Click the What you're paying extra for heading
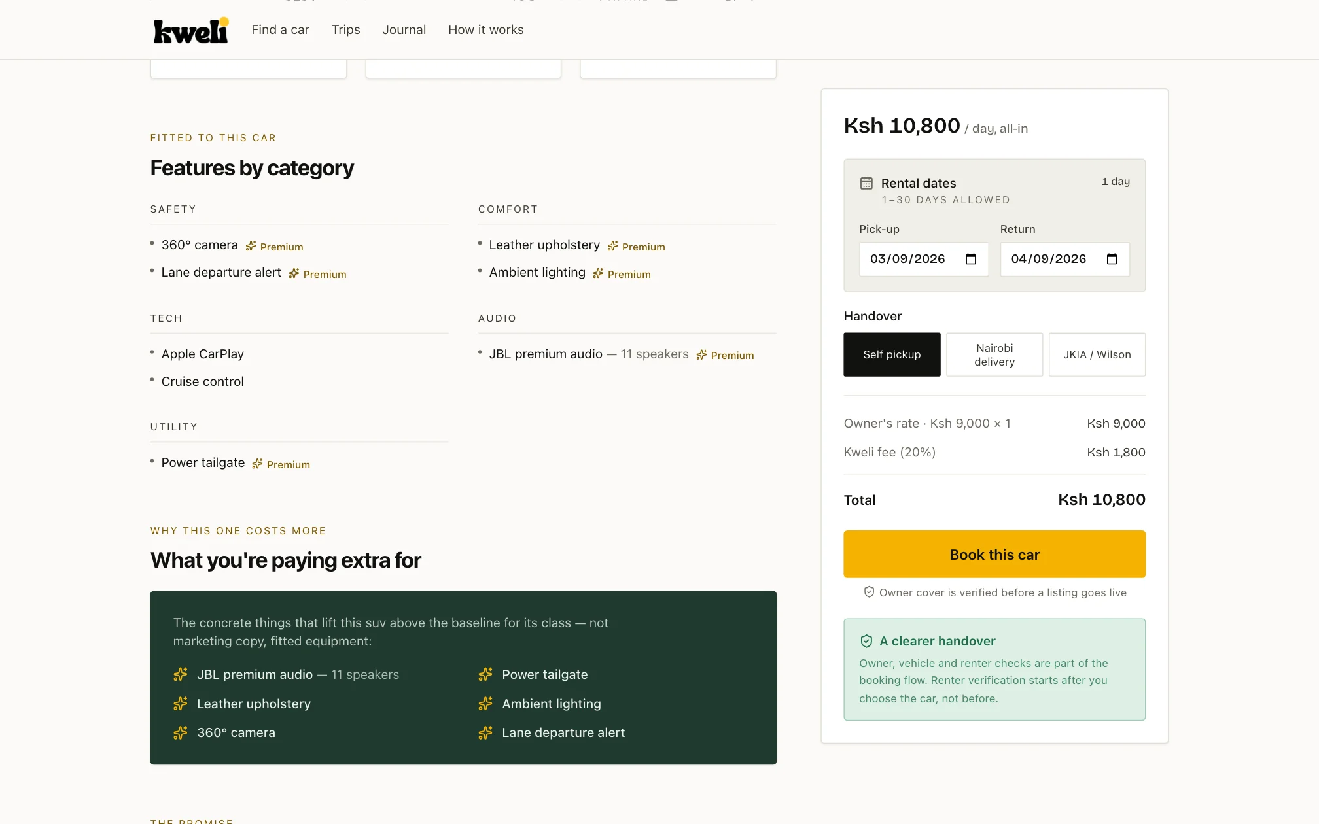The height and width of the screenshot is (824, 1319). coord(285,560)
